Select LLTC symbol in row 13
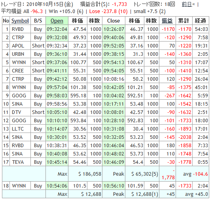The image size is (210, 199). 18,129
